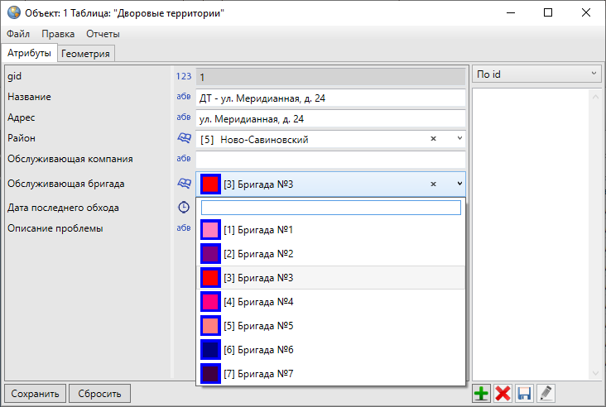606x407 pixels.
Task: Click the book icon next to Район
Action: [184, 139]
